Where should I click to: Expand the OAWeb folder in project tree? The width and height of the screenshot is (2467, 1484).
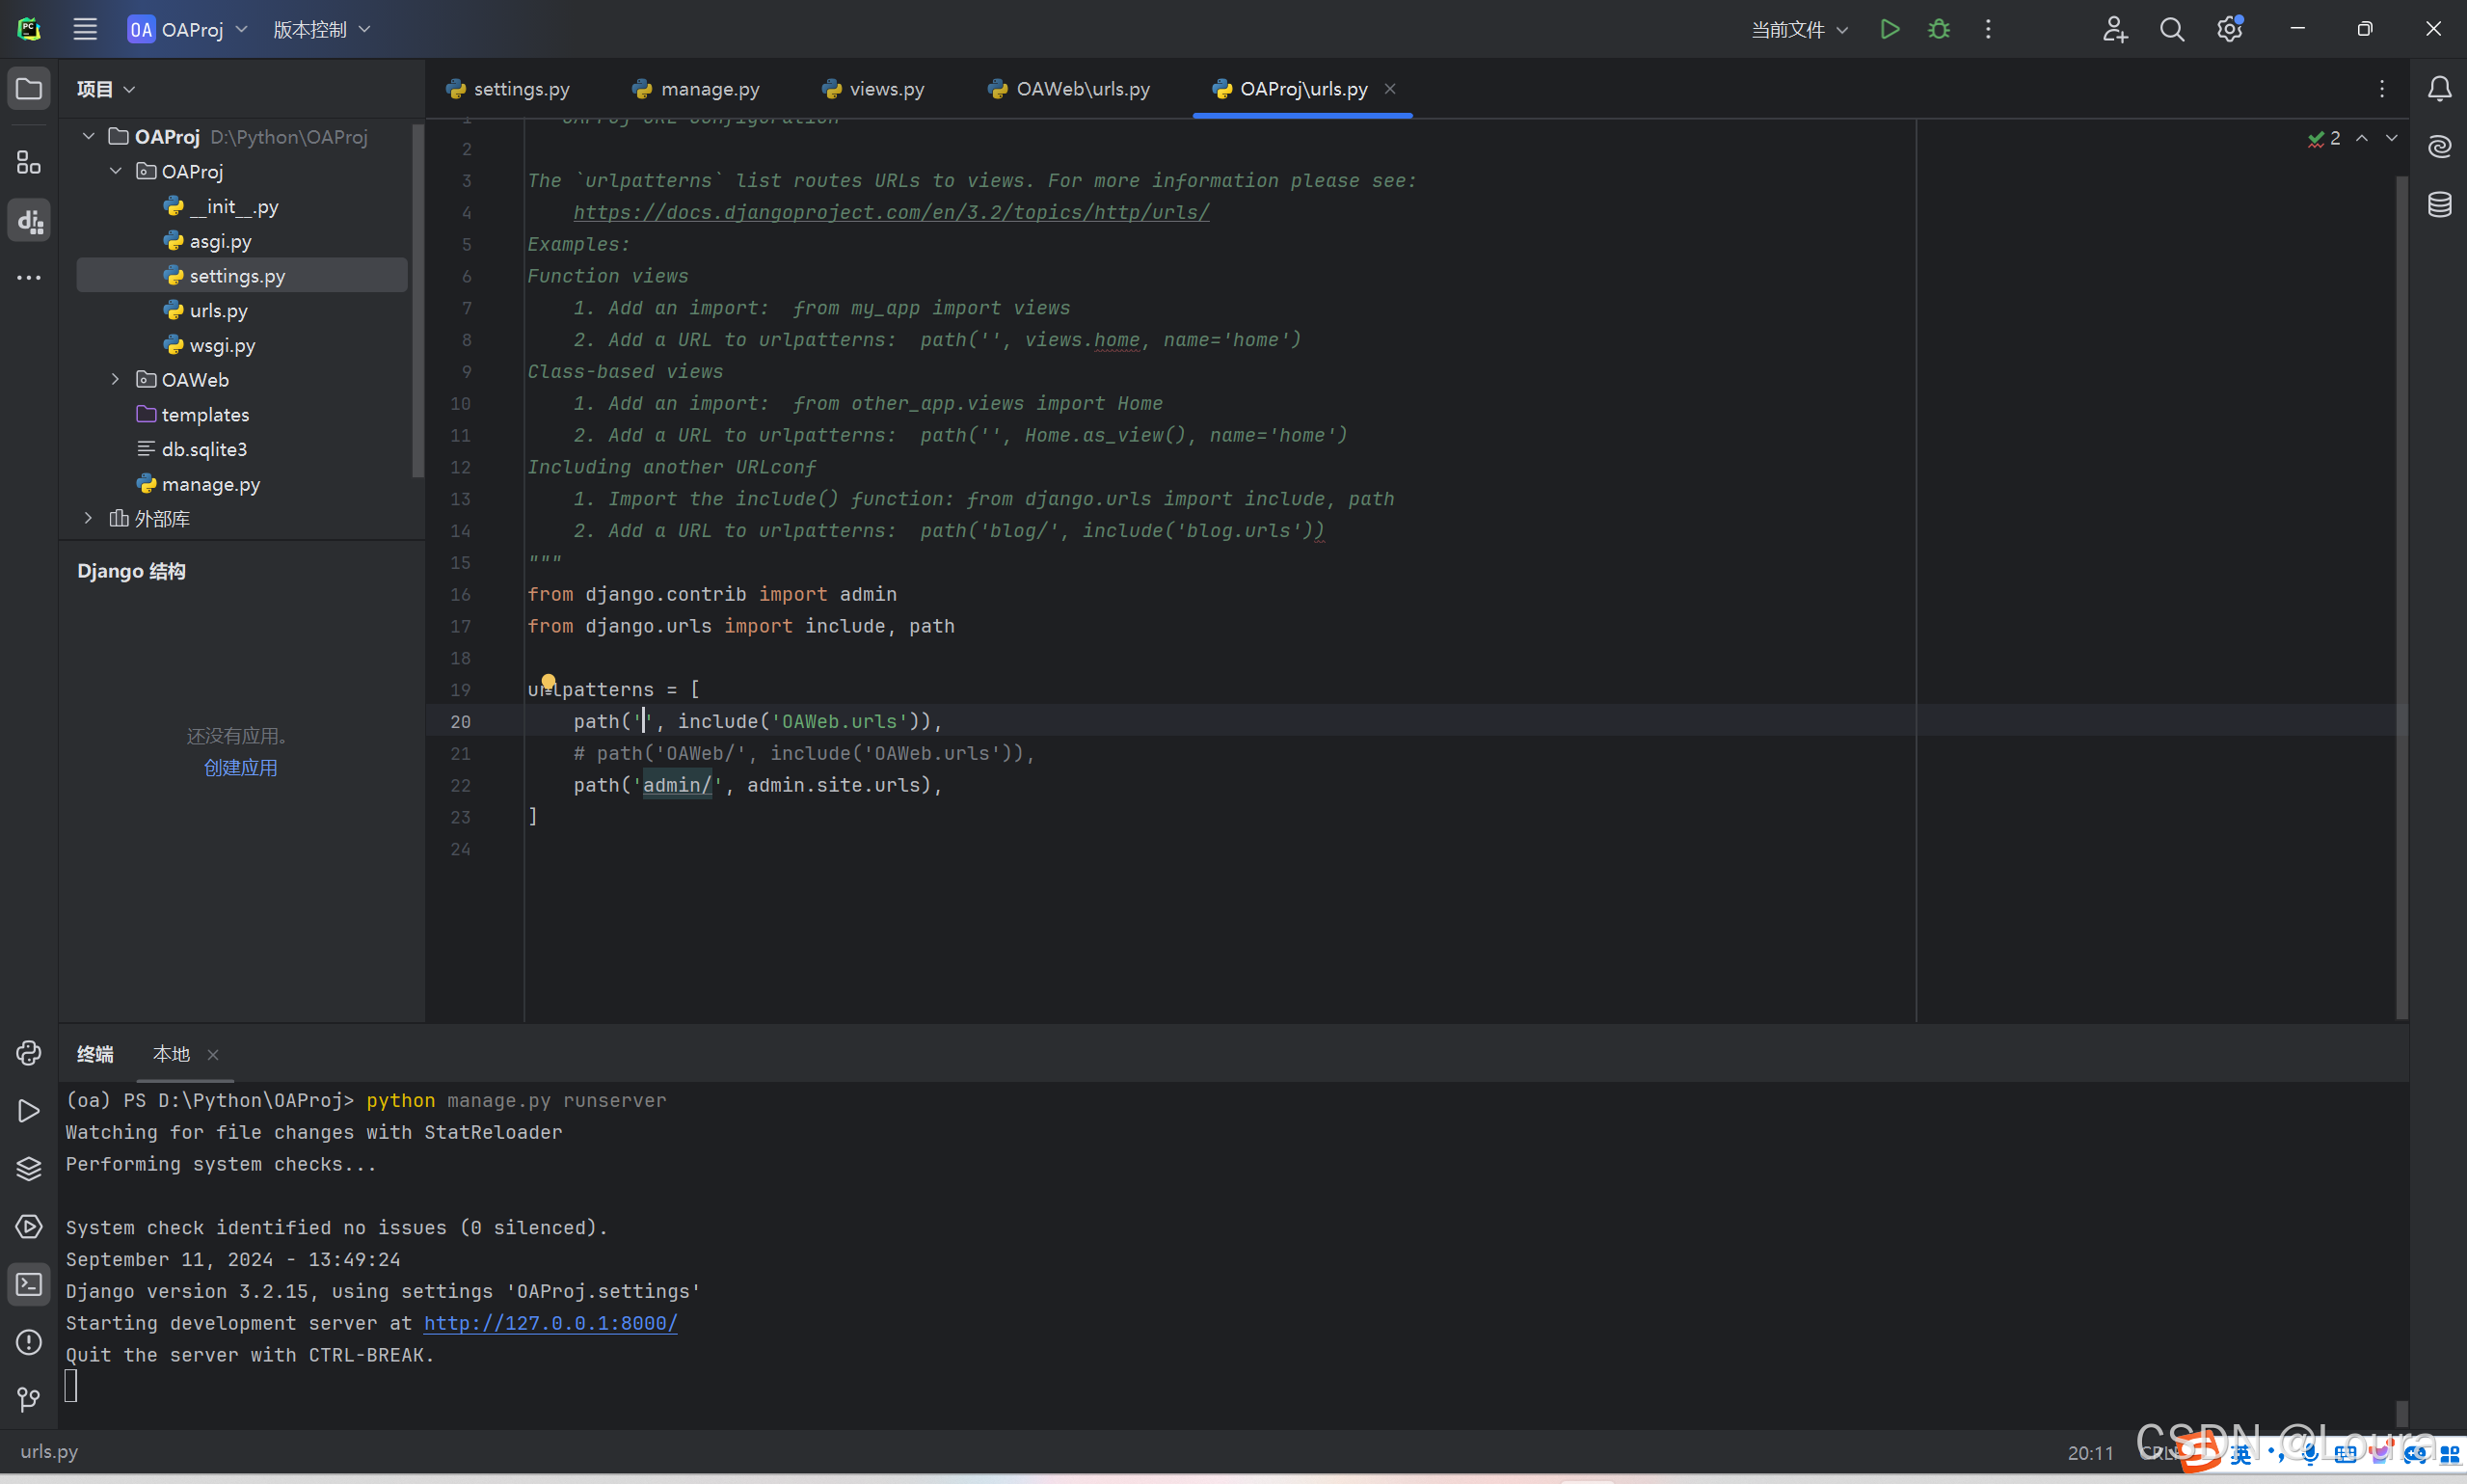pyautogui.click(x=114, y=379)
